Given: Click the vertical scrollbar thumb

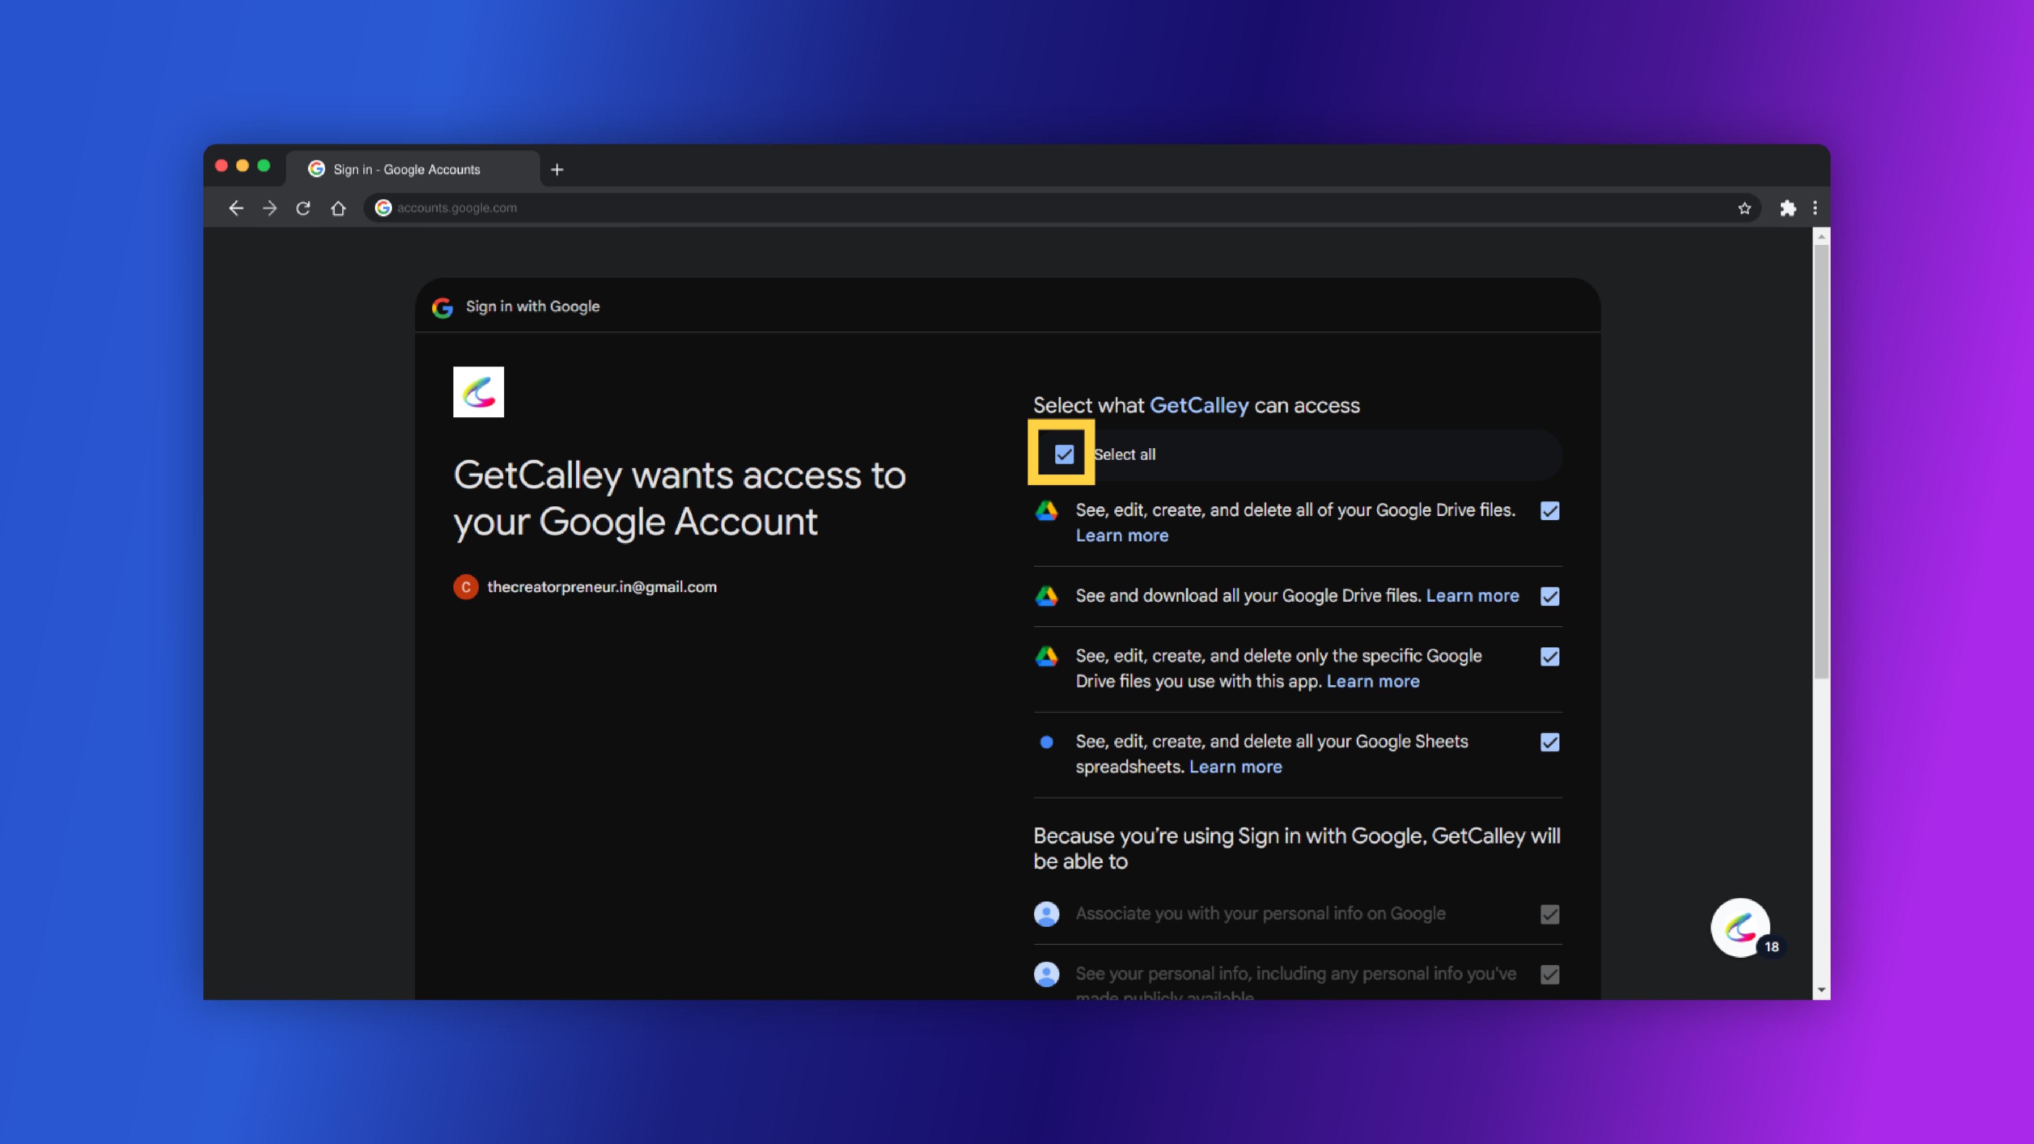Looking at the screenshot, I should pos(1821,462).
